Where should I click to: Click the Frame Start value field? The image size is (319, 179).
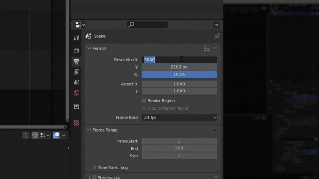click(x=179, y=141)
